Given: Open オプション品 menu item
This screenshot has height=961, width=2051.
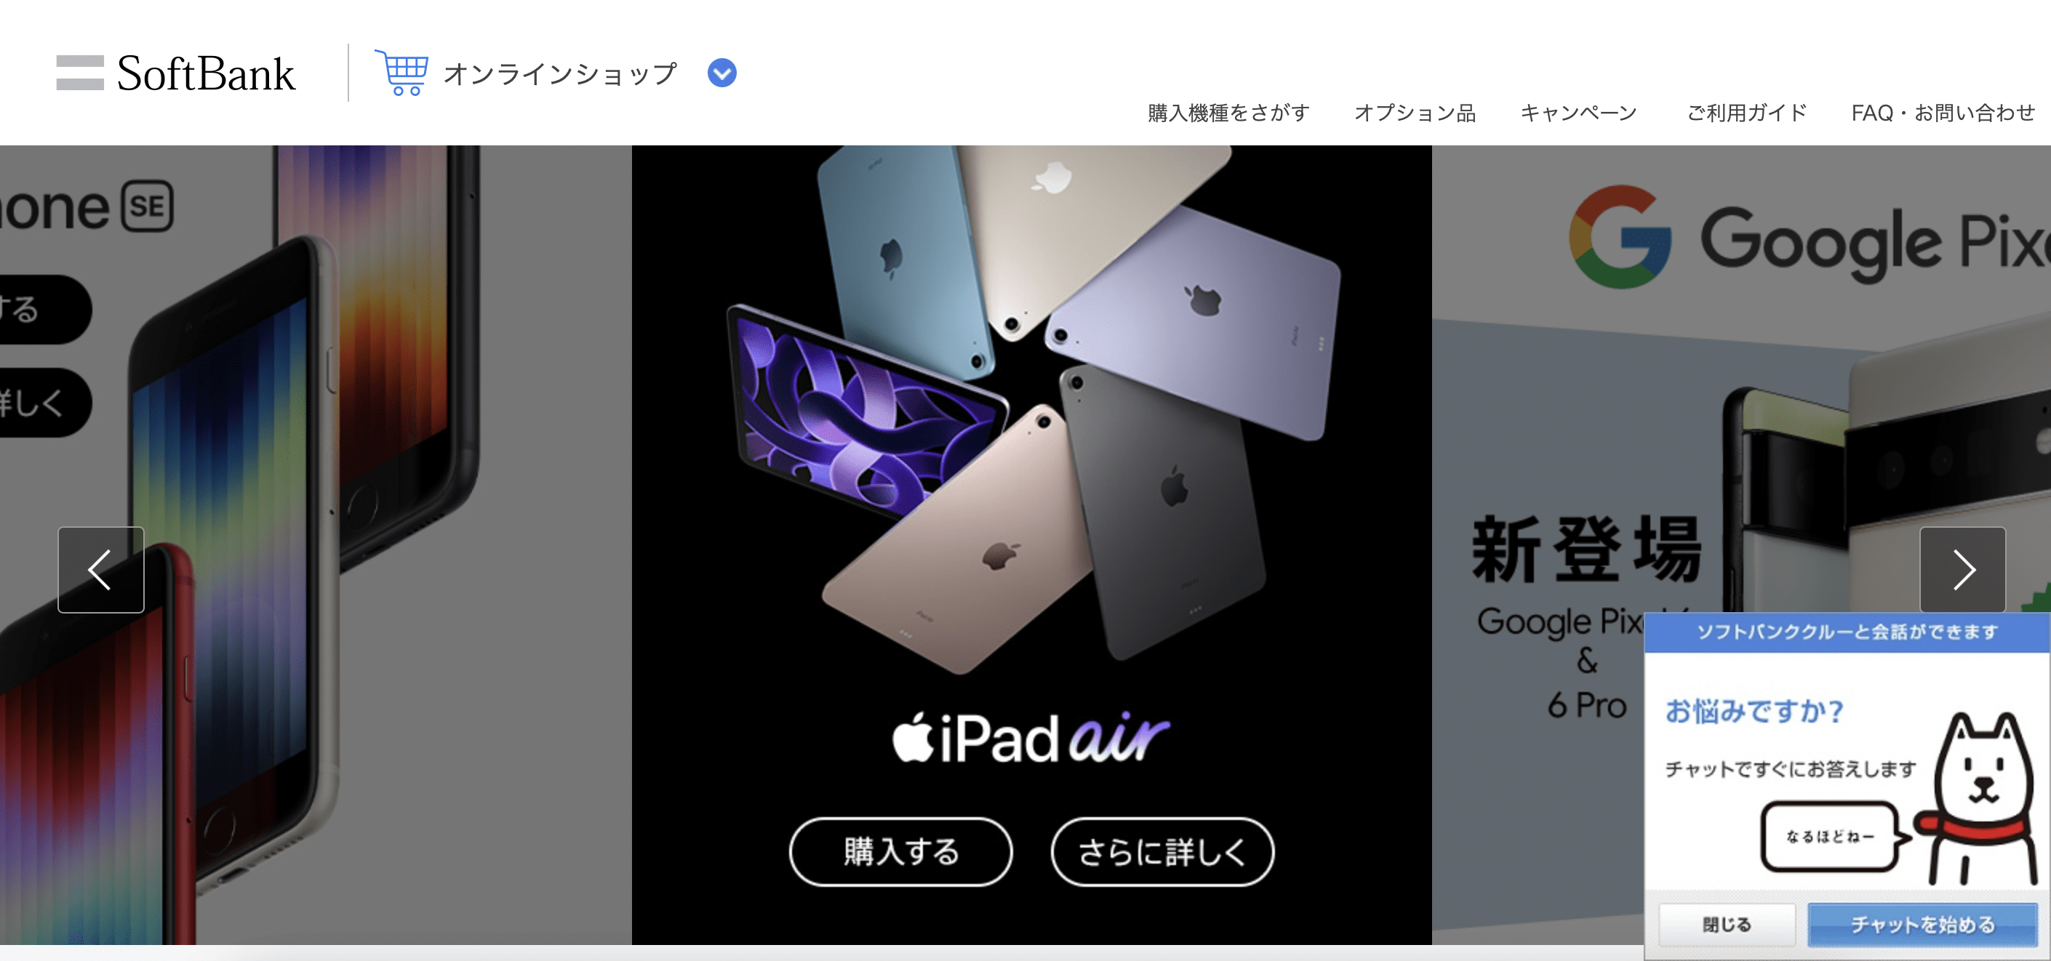Looking at the screenshot, I should click(x=1415, y=113).
